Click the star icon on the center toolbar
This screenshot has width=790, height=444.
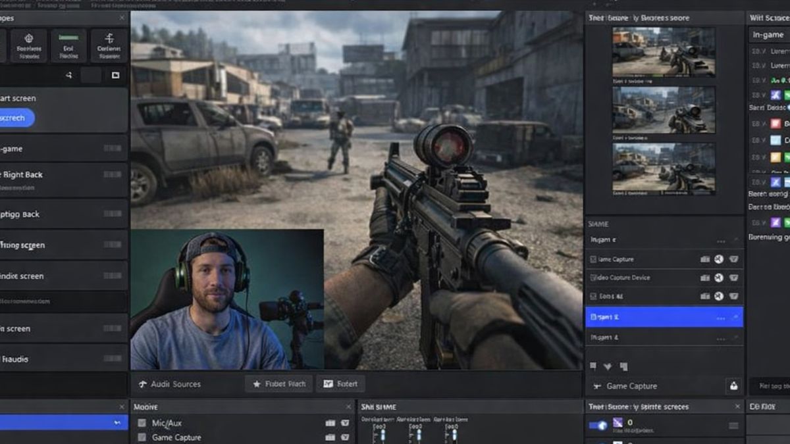pos(255,383)
